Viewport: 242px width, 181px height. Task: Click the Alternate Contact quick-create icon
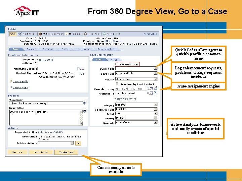[82, 68]
